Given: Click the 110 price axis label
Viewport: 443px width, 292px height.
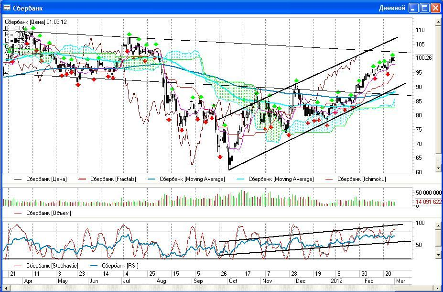Looking at the screenshot, I should [x=420, y=30].
